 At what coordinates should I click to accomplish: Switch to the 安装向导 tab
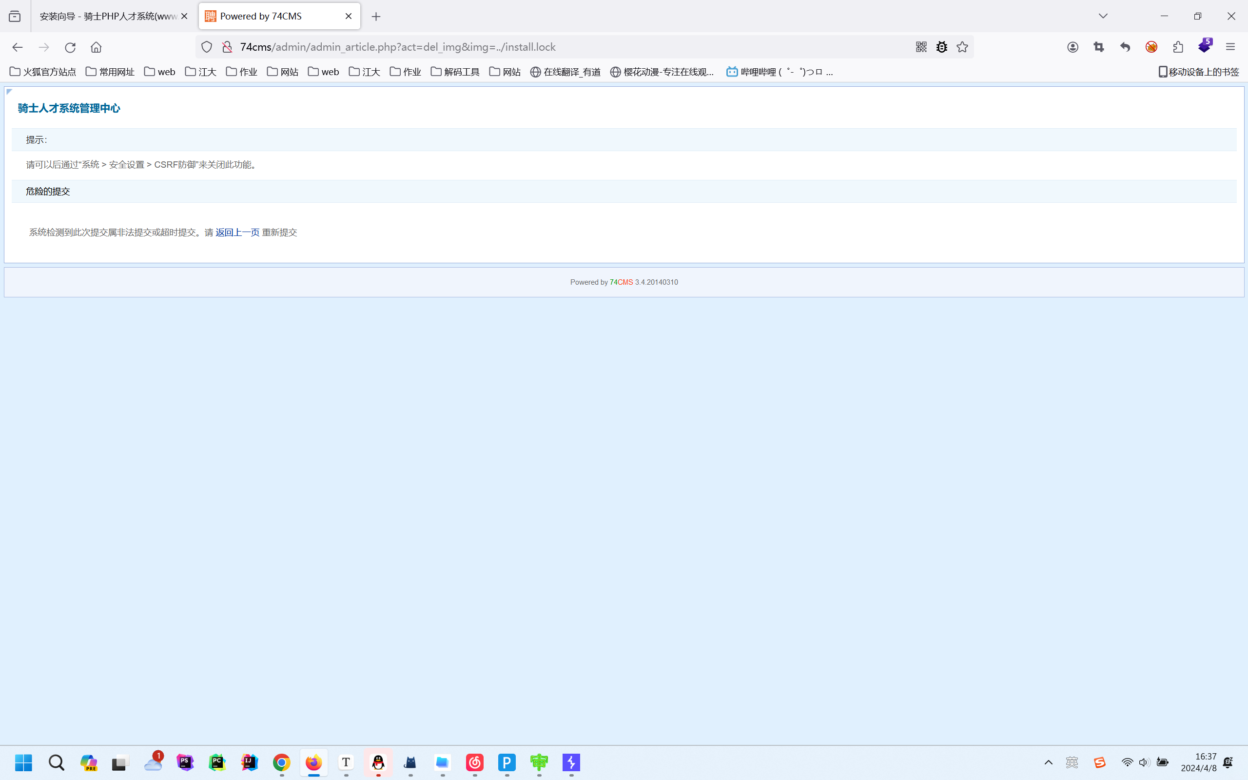(x=108, y=16)
